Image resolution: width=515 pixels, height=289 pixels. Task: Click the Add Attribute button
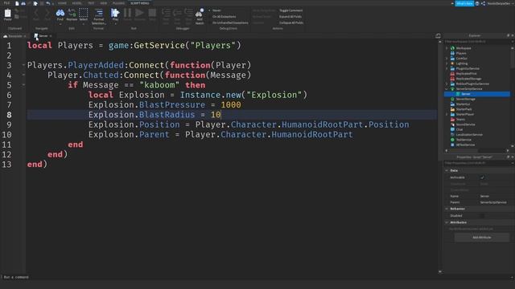pos(482,238)
